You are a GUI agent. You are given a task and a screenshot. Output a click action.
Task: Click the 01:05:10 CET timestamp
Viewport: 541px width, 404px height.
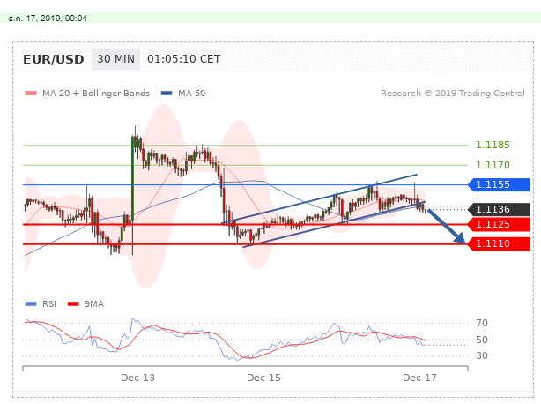coord(184,59)
